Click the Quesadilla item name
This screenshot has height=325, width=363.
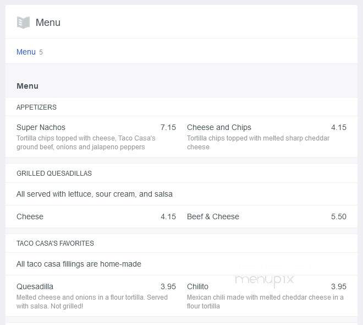tap(35, 286)
